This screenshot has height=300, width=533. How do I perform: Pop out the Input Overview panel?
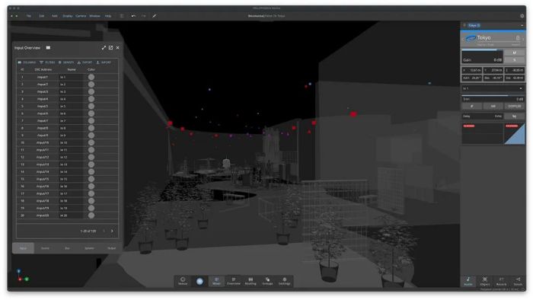point(111,47)
